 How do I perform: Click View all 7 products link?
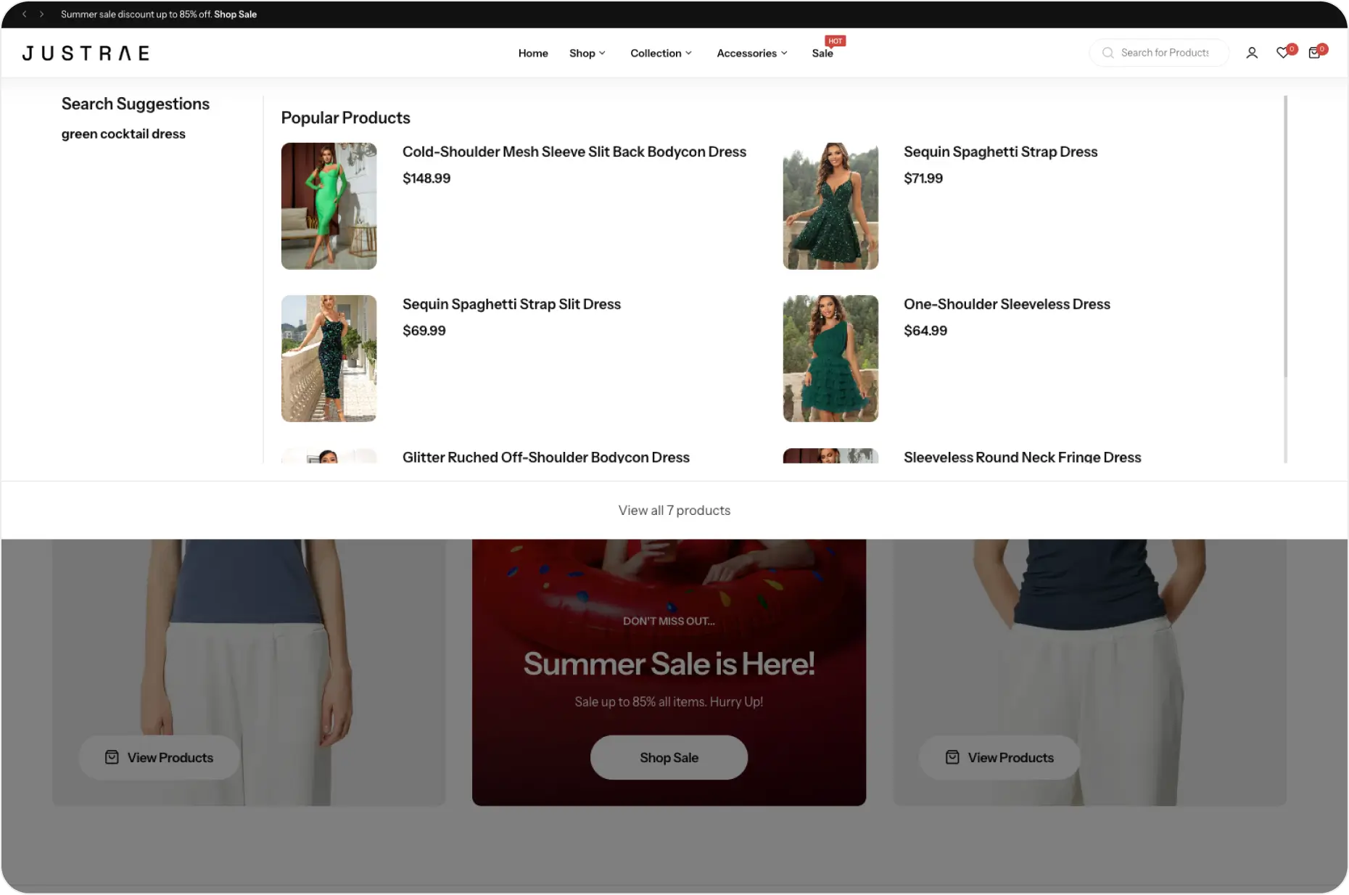click(x=674, y=510)
